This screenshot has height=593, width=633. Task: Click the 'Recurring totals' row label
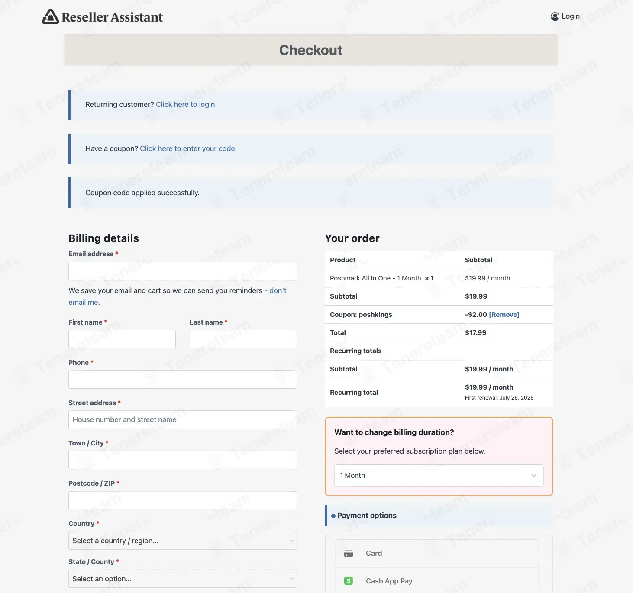pos(355,351)
